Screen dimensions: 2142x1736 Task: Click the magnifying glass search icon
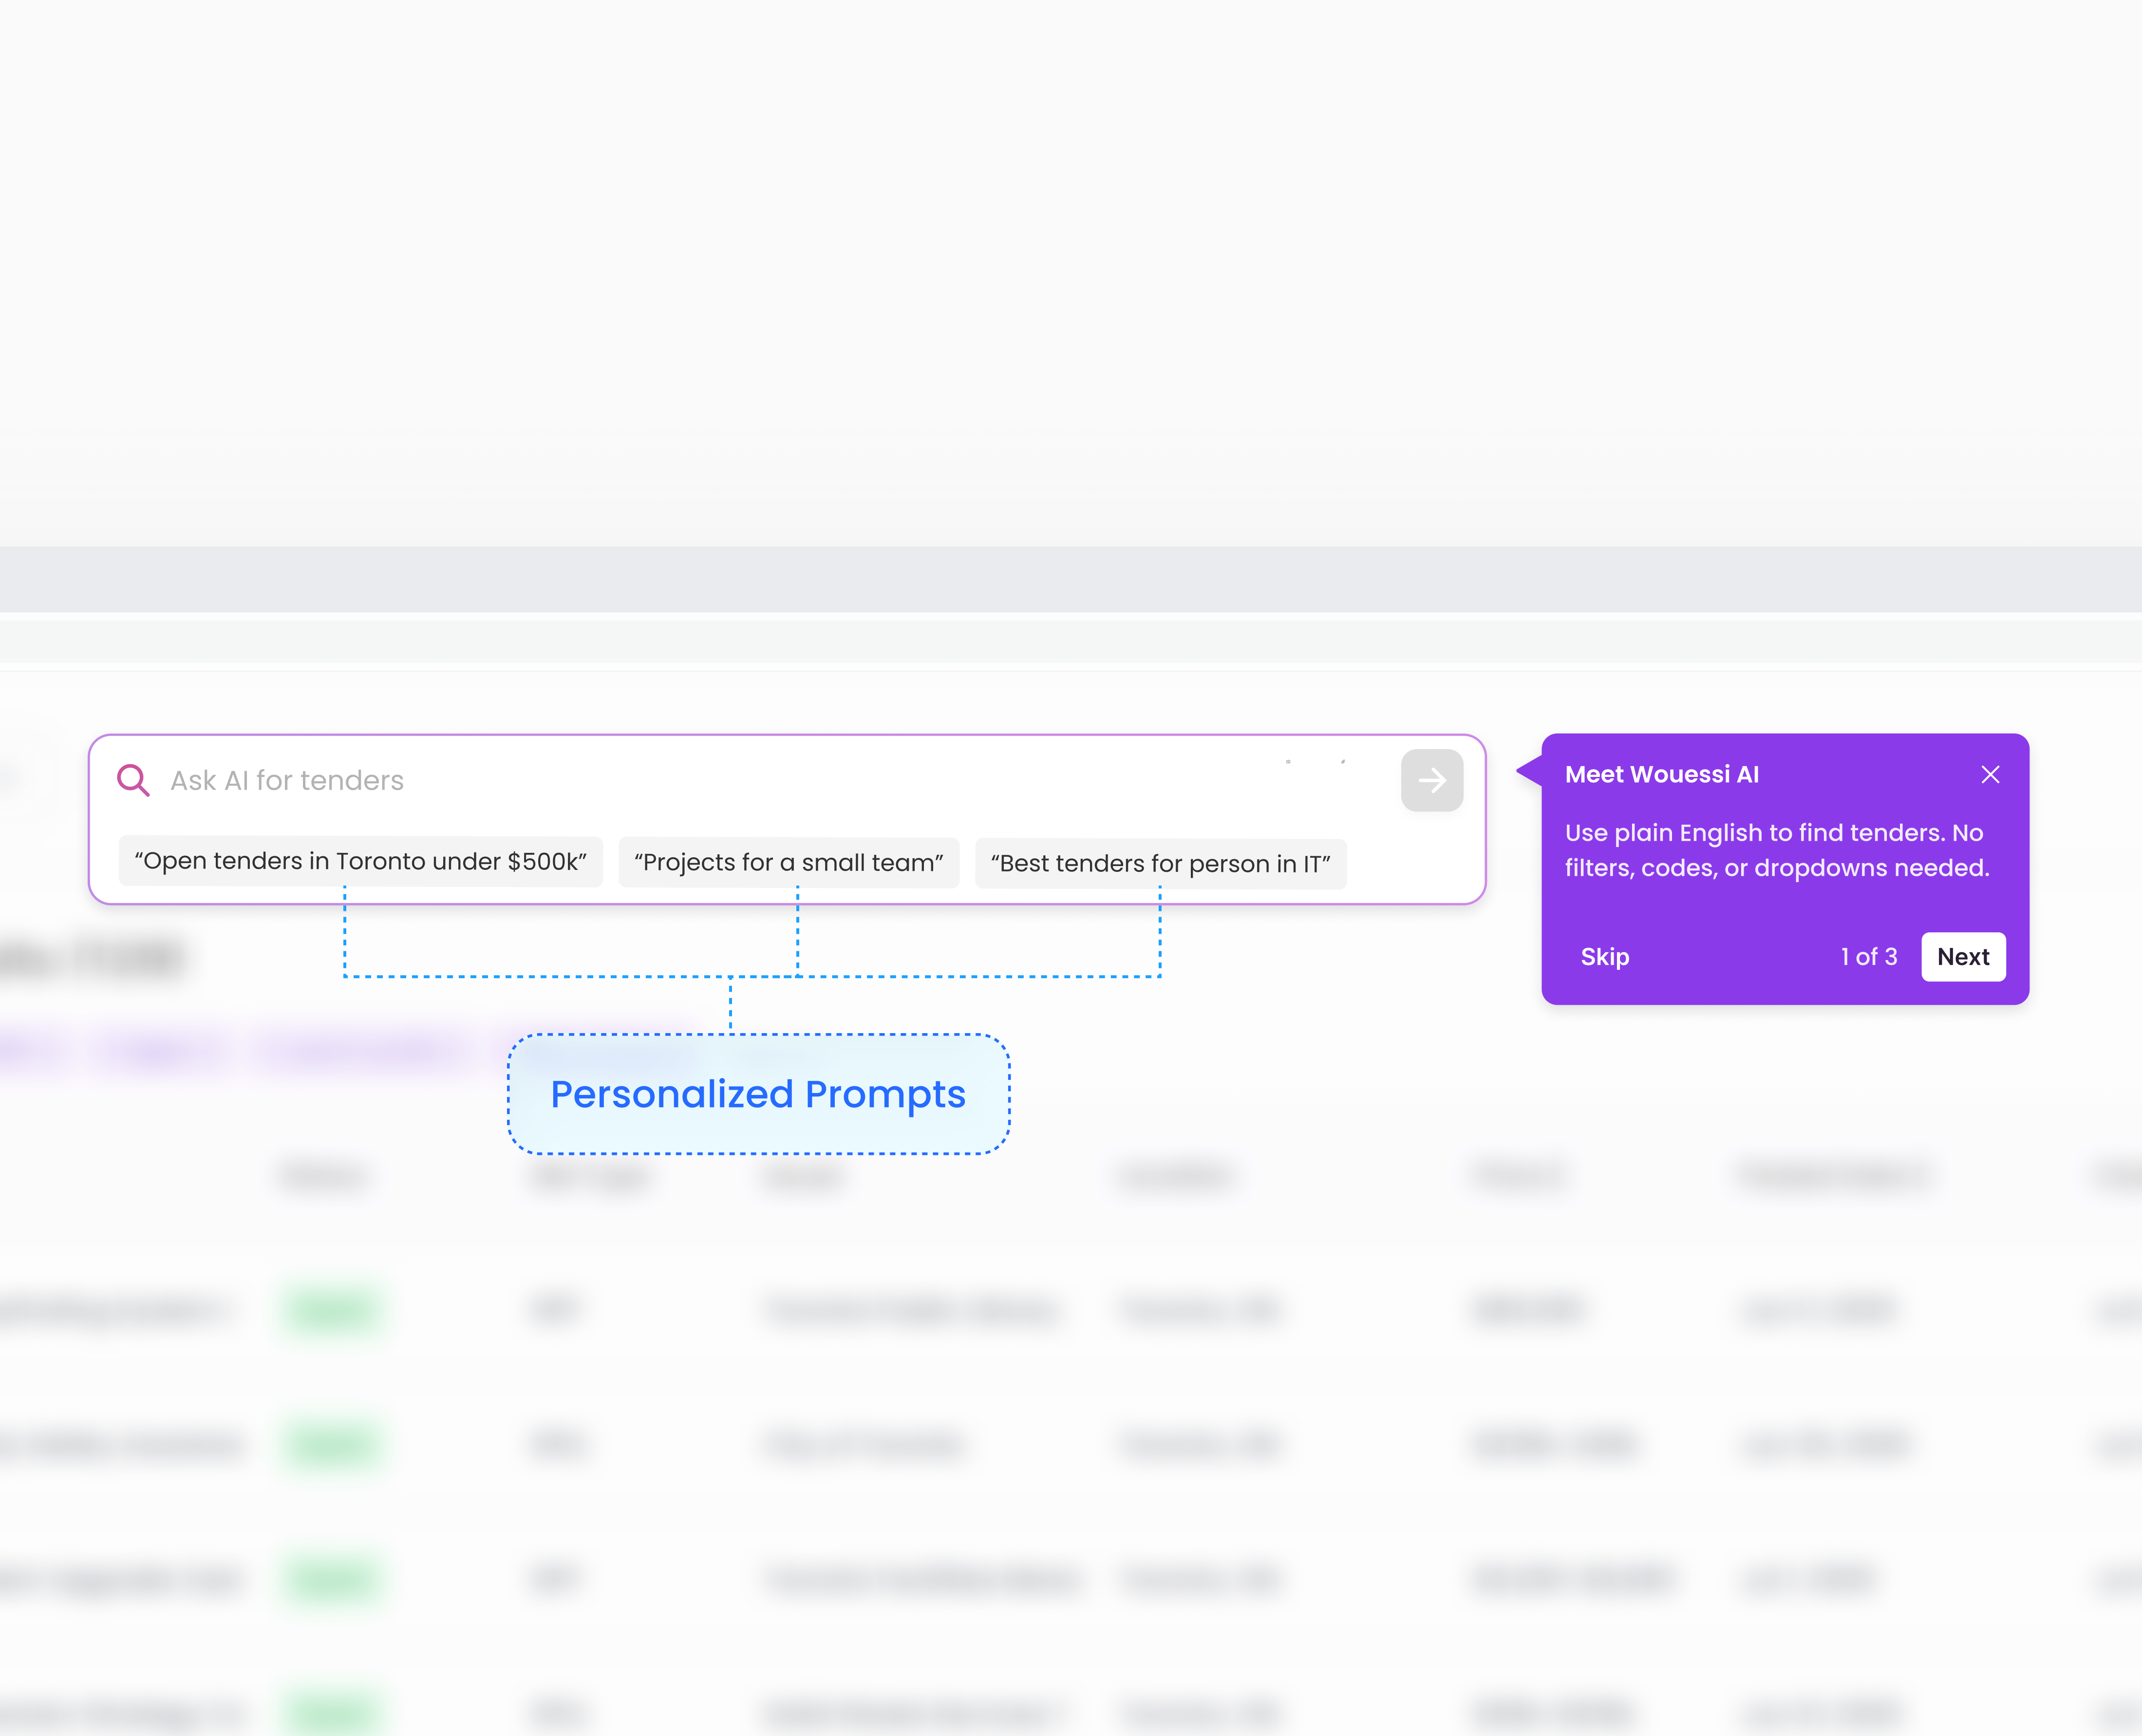133,780
